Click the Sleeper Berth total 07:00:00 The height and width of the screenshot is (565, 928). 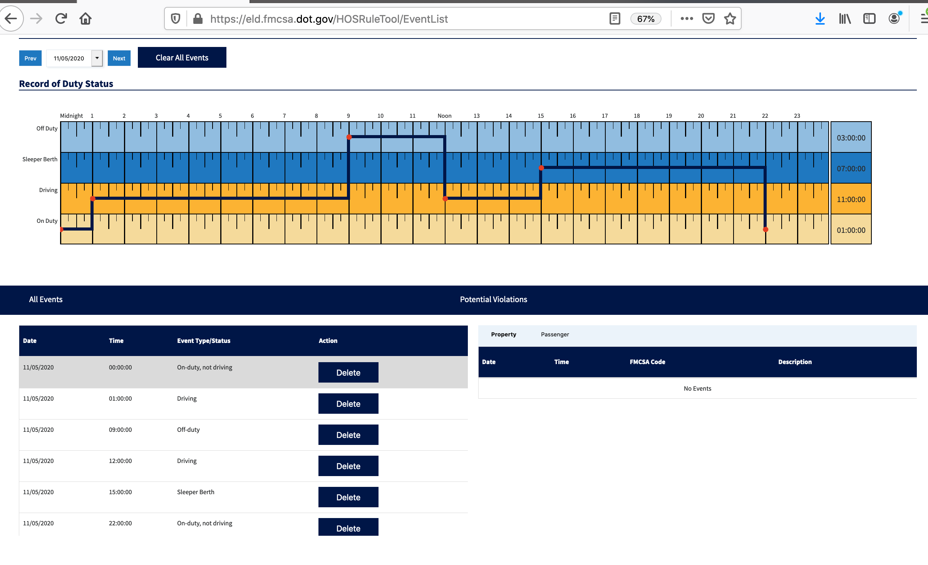(x=851, y=168)
